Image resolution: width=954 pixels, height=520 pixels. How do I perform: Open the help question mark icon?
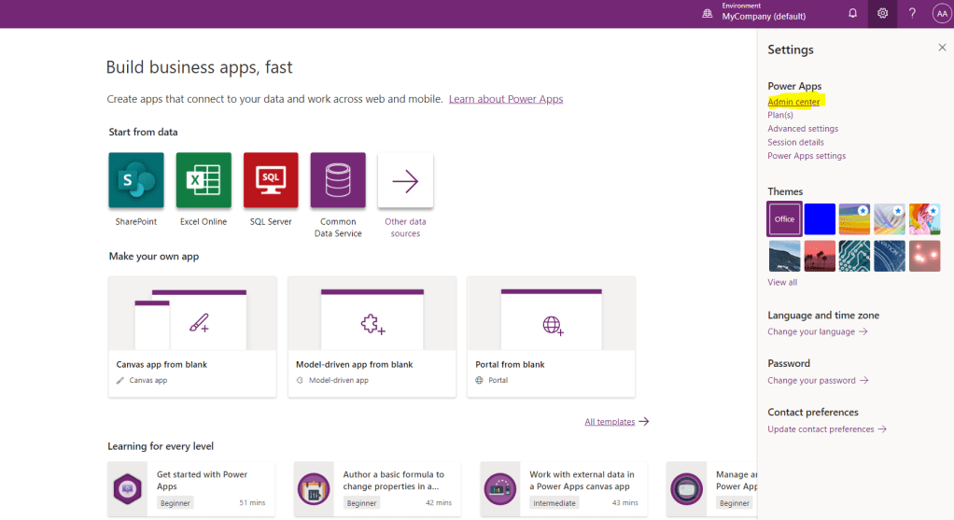(x=912, y=14)
